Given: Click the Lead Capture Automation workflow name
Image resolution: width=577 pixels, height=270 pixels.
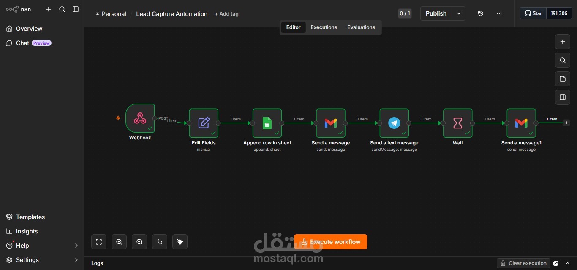Looking at the screenshot, I should [x=171, y=14].
